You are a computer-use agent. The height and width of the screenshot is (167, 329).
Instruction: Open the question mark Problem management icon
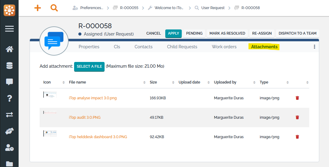pyautogui.click(x=9, y=98)
